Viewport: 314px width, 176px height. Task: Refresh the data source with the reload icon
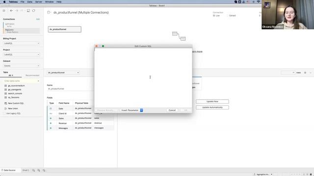[34, 11]
